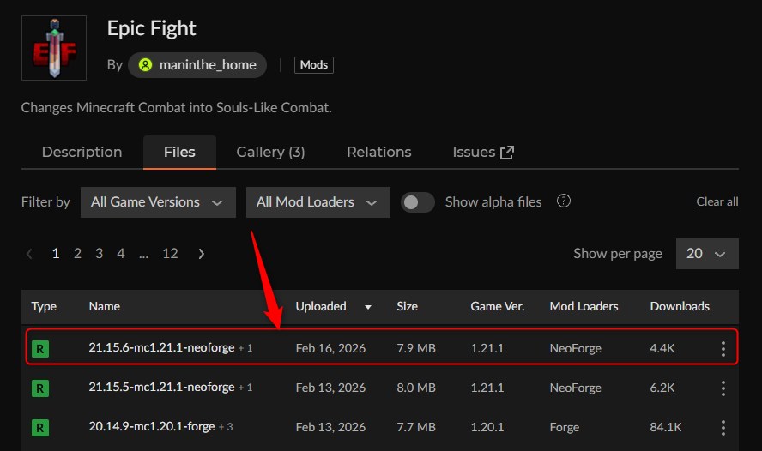The height and width of the screenshot is (451, 762).
Task: Click the +1 badge on 21.15.5 file
Action: (x=245, y=388)
